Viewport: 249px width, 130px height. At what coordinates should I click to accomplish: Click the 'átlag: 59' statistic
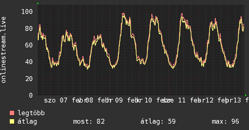point(158,122)
